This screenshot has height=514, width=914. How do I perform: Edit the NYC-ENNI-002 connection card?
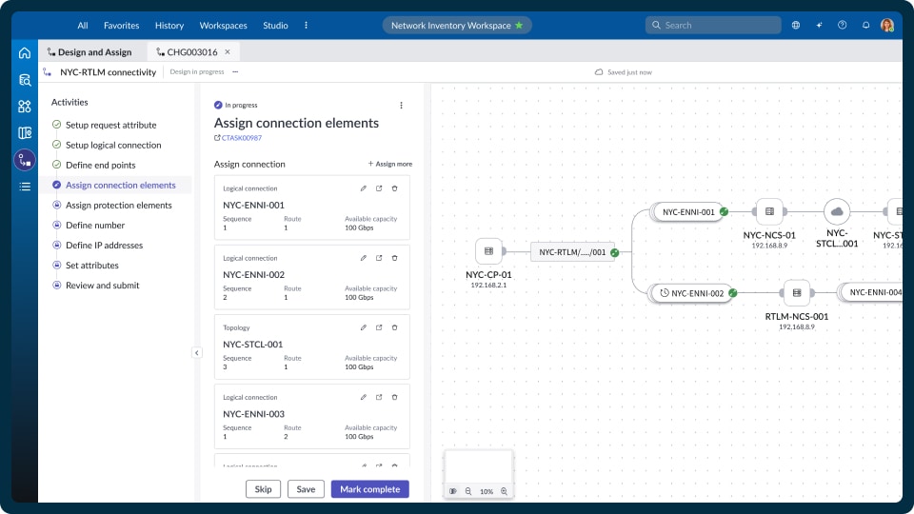coord(363,258)
